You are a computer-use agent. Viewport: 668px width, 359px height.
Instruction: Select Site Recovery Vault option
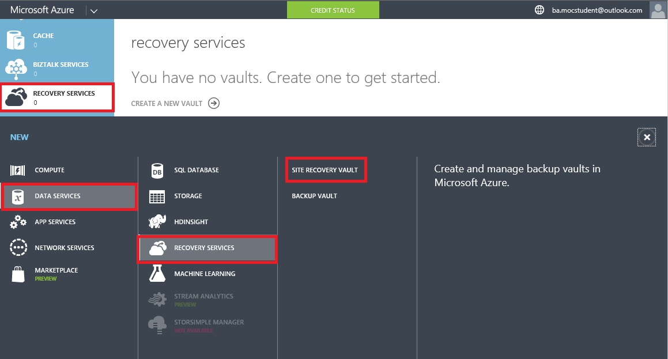click(x=324, y=170)
